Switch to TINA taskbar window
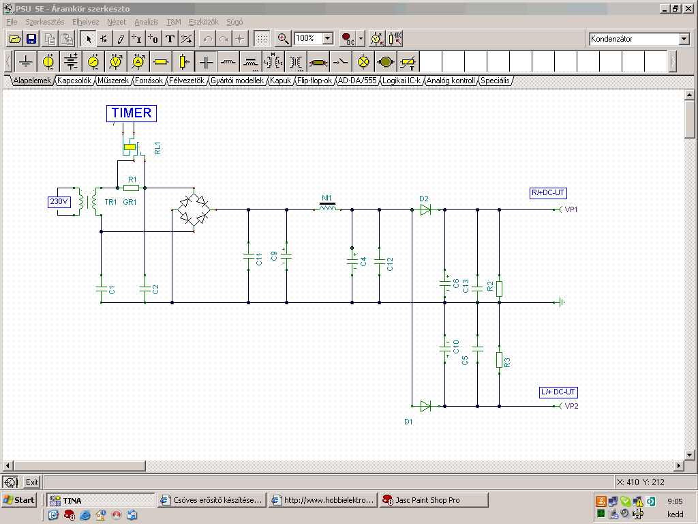The image size is (698, 524). (101, 500)
